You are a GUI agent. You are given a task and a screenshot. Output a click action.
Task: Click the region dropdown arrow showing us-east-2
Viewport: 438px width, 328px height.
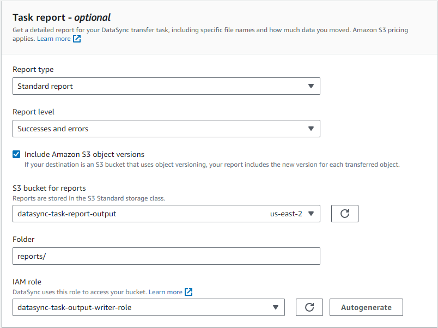pyautogui.click(x=311, y=214)
